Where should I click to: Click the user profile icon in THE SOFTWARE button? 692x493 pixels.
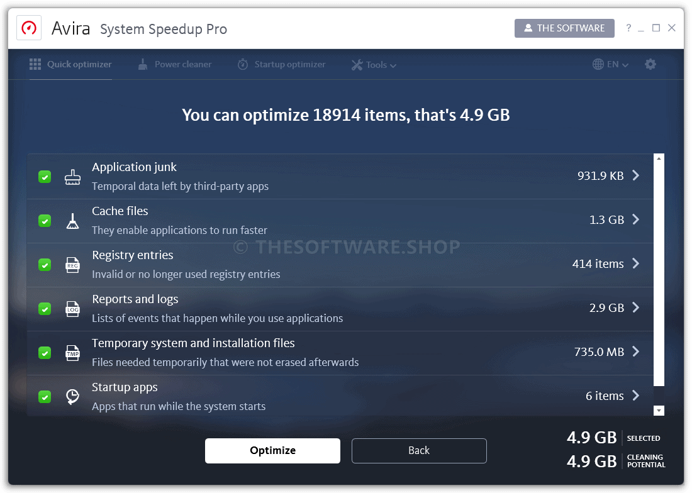tap(528, 28)
